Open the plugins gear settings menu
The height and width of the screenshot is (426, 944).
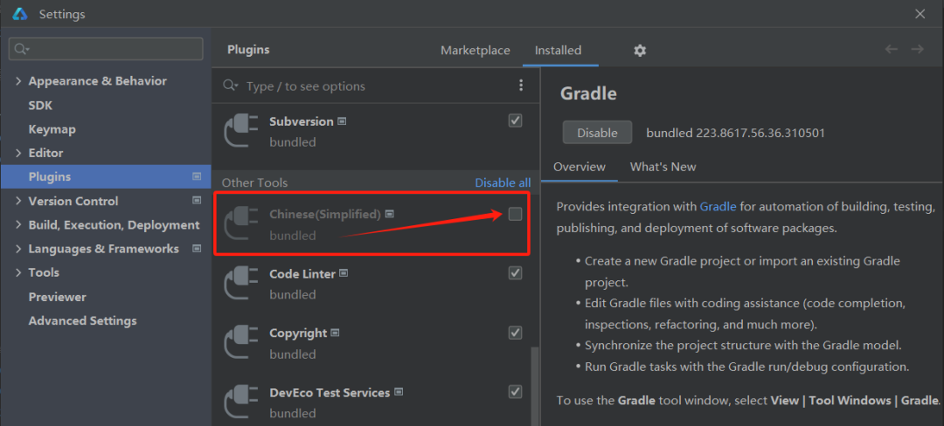click(639, 51)
